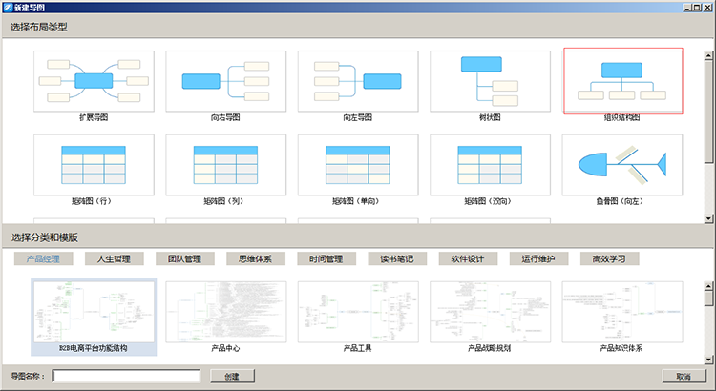Select the 扩展导图 layout icon

click(94, 80)
